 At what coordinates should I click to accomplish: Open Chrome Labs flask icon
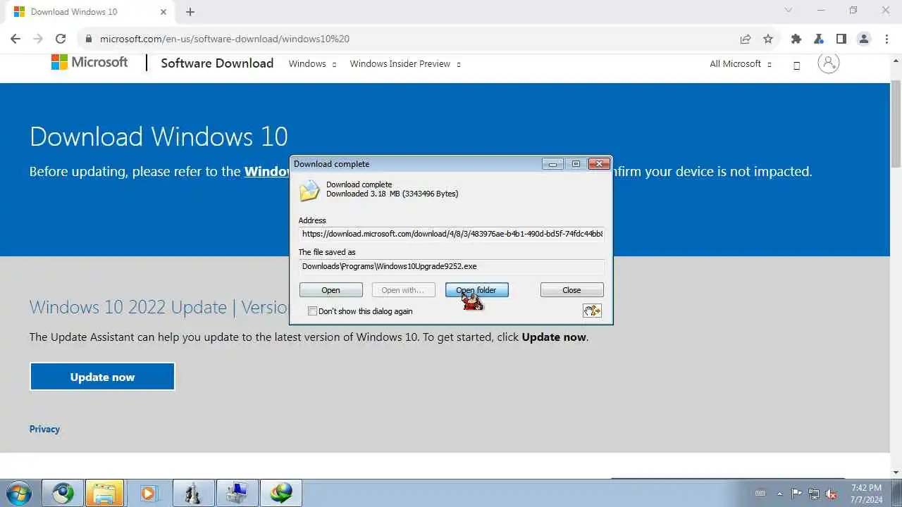(x=819, y=39)
